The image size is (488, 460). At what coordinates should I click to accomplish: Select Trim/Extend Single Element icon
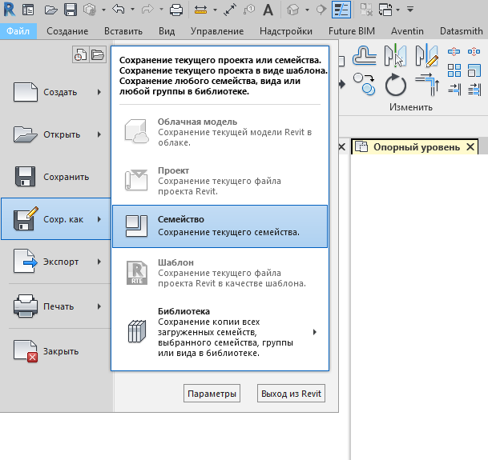pos(454,90)
